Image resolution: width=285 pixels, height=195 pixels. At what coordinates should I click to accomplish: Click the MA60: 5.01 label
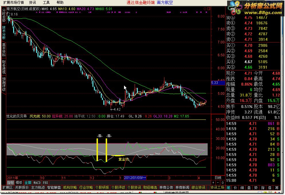tap(104, 9)
